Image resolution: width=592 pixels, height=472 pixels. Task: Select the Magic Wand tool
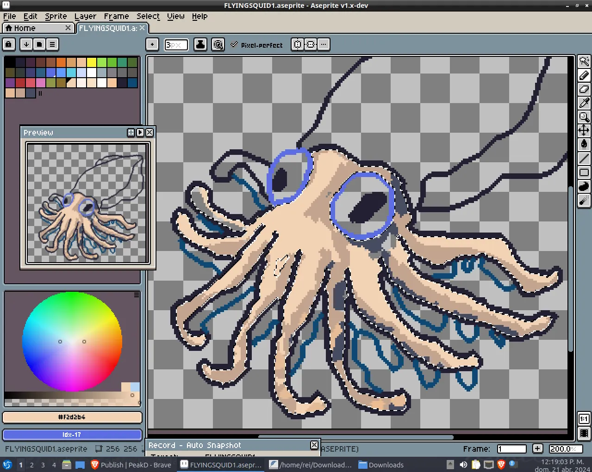point(584,61)
